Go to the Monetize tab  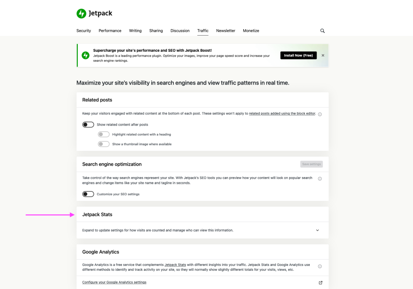coord(251,31)
